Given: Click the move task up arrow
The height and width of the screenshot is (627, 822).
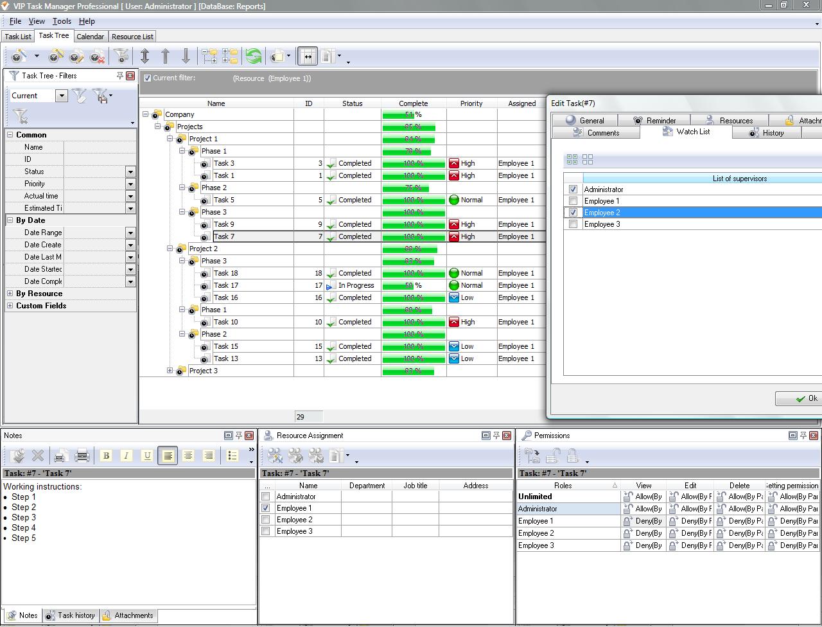Looking at the screenshot, I should coord(166,57).
